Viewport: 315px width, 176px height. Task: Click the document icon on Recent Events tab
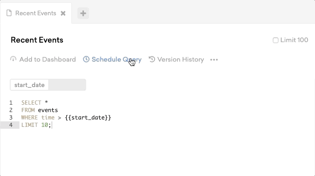click(x=9, y=13)
